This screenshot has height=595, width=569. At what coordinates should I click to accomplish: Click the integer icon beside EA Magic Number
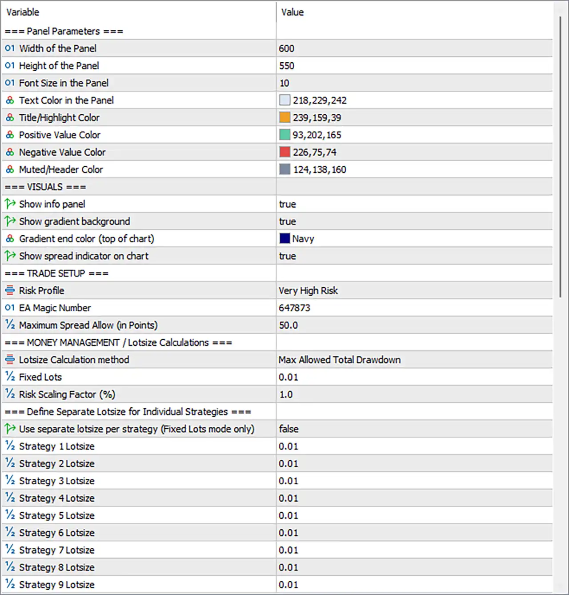[x=10, y=308]
